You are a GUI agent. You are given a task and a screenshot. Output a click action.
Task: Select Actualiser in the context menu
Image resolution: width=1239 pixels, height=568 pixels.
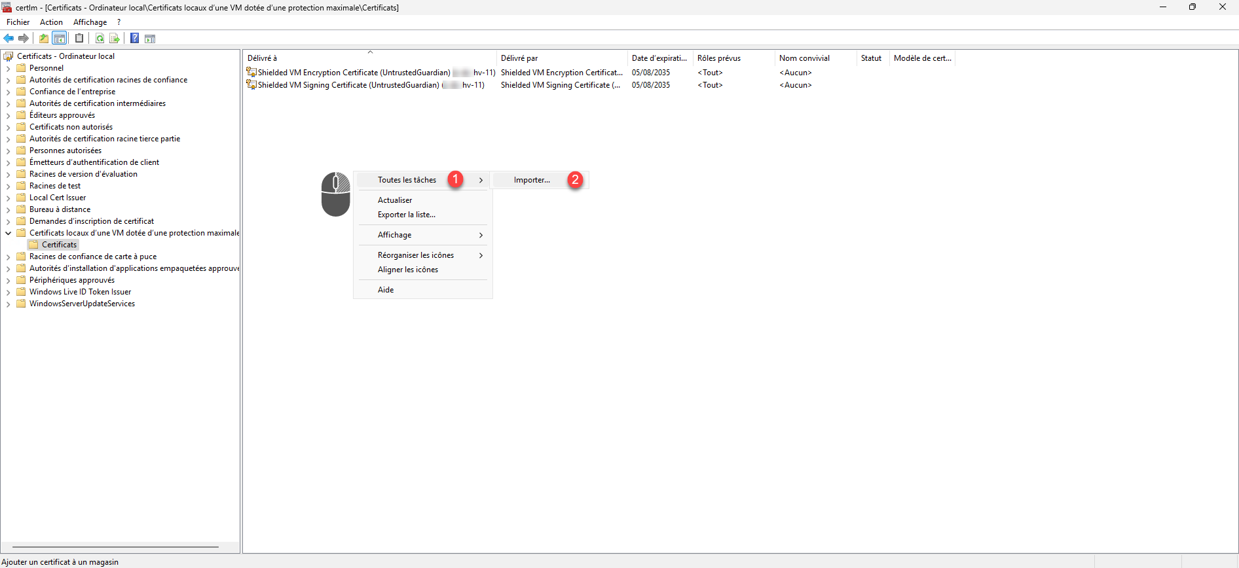click(395, 200)
